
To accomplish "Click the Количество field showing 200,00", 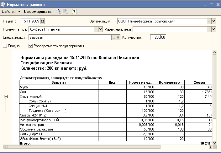I will (158, 37).
